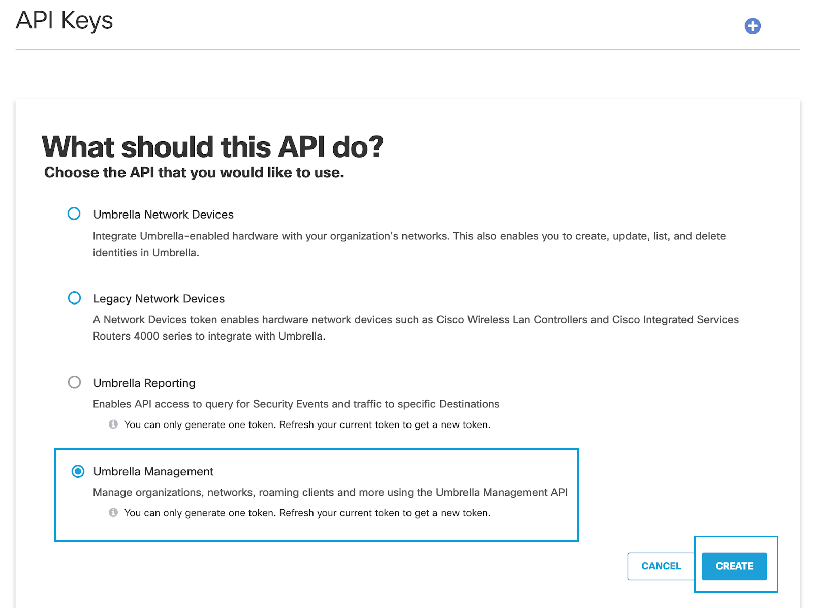Click the info icon under Umbrella Management
Image resolution: width=813 pixels, height=608 pixels.
(113, 512)
